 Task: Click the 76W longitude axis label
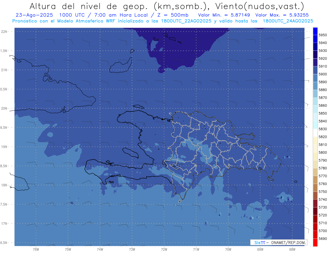tap(36, 249)
